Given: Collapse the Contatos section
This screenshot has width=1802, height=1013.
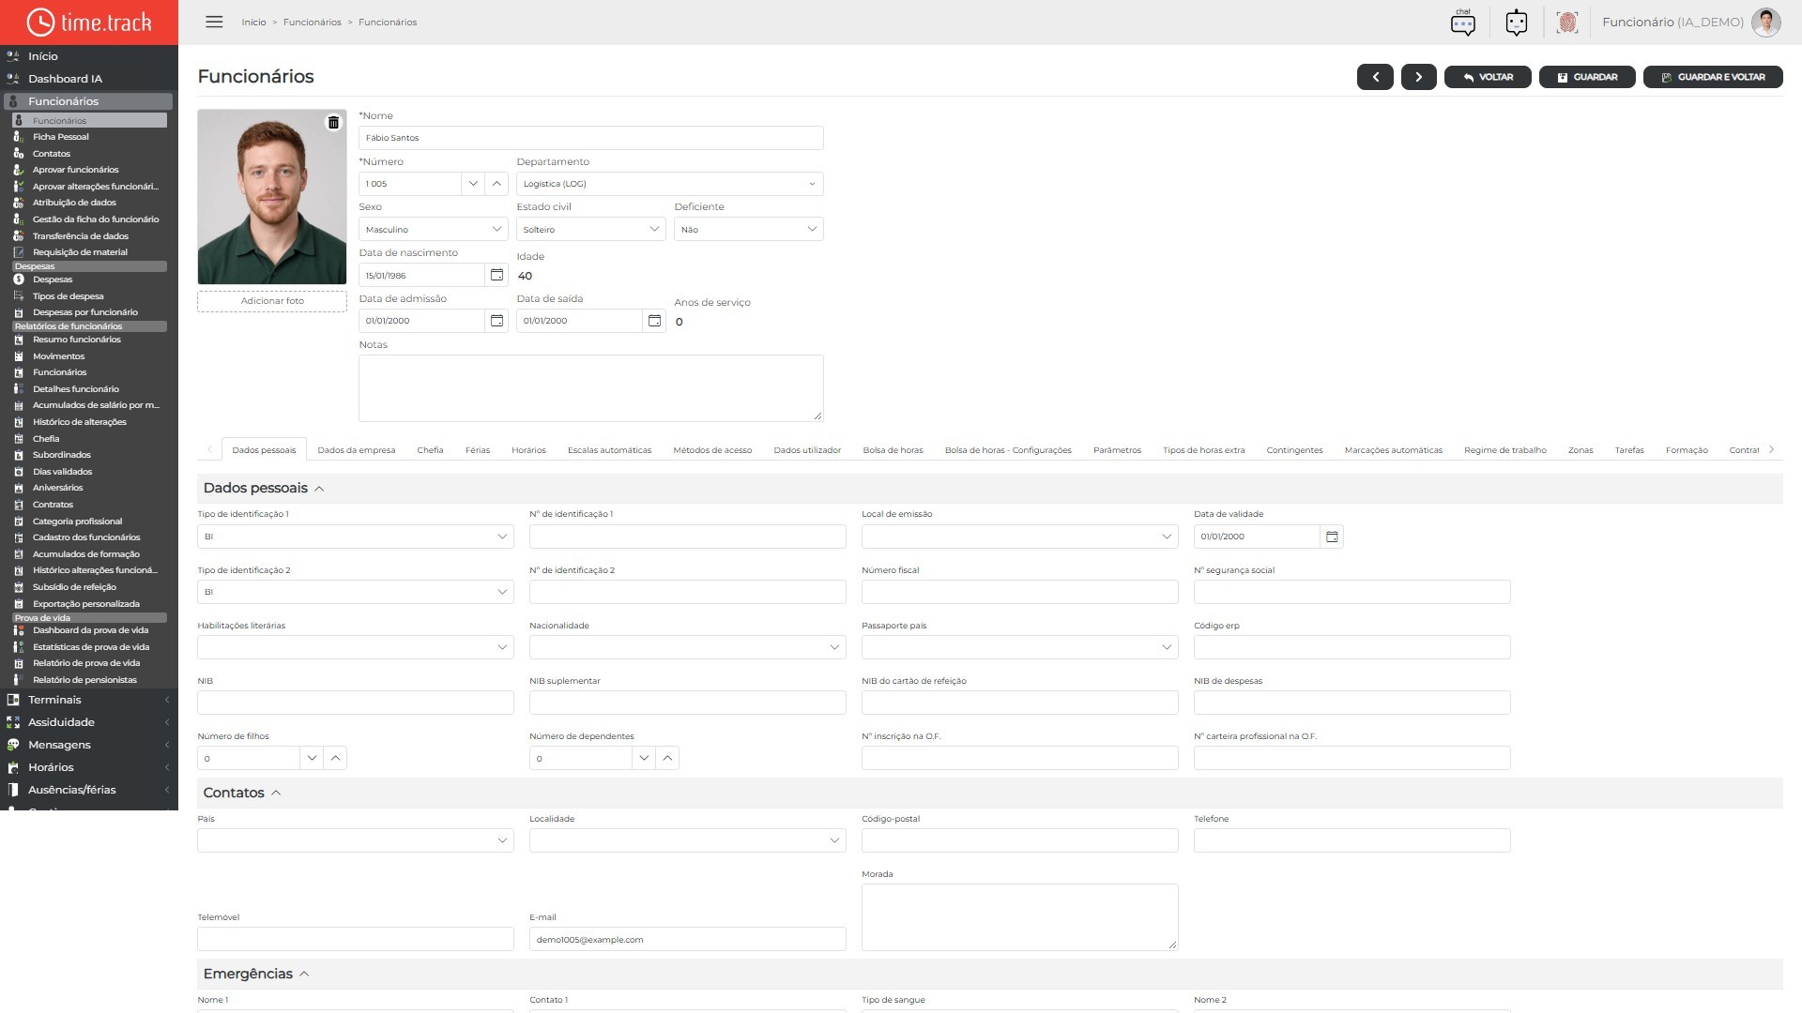Looking at the screenshot, I should point(276,793).
